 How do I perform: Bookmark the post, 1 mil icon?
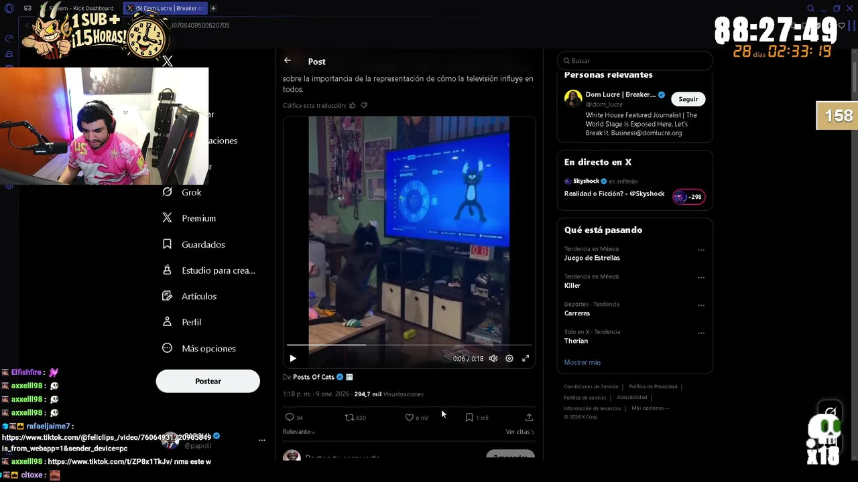point(477,417)
